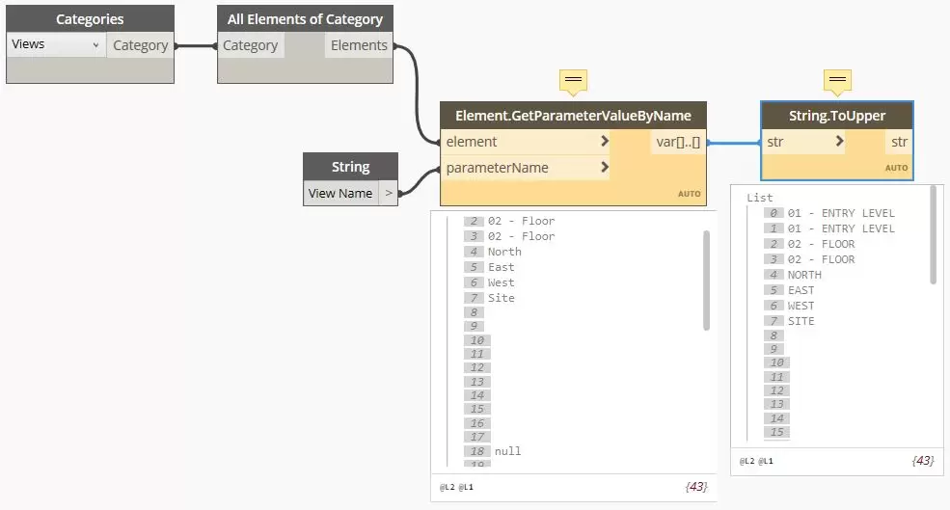Click the note icon above Element.GetParameterValueByName node

click(574, 81)
